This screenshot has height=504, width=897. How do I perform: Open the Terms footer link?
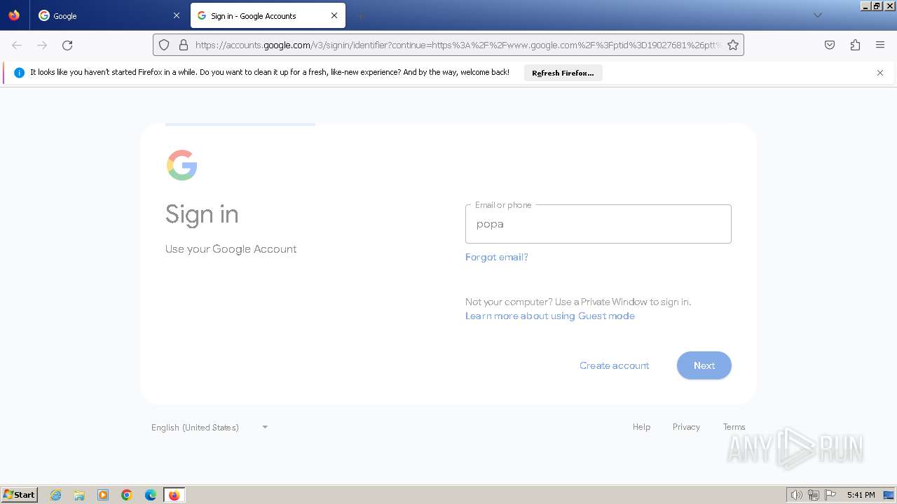point(734,427)
